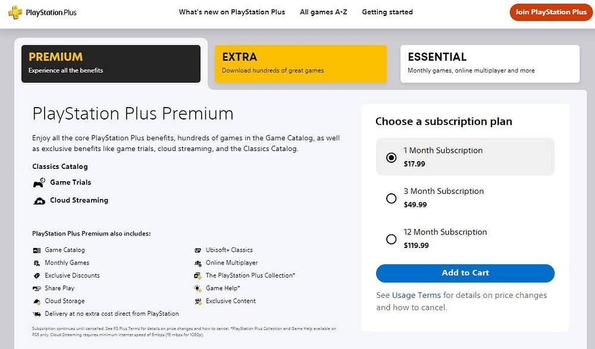Select the Monthly Games icon
This screenshot has width=595, height=349.
36,262
